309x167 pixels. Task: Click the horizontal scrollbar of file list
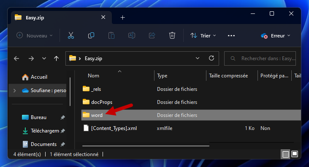click(146, 146)
